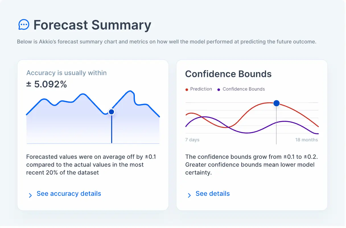Expand the accuracy details section

pos(69,194)
